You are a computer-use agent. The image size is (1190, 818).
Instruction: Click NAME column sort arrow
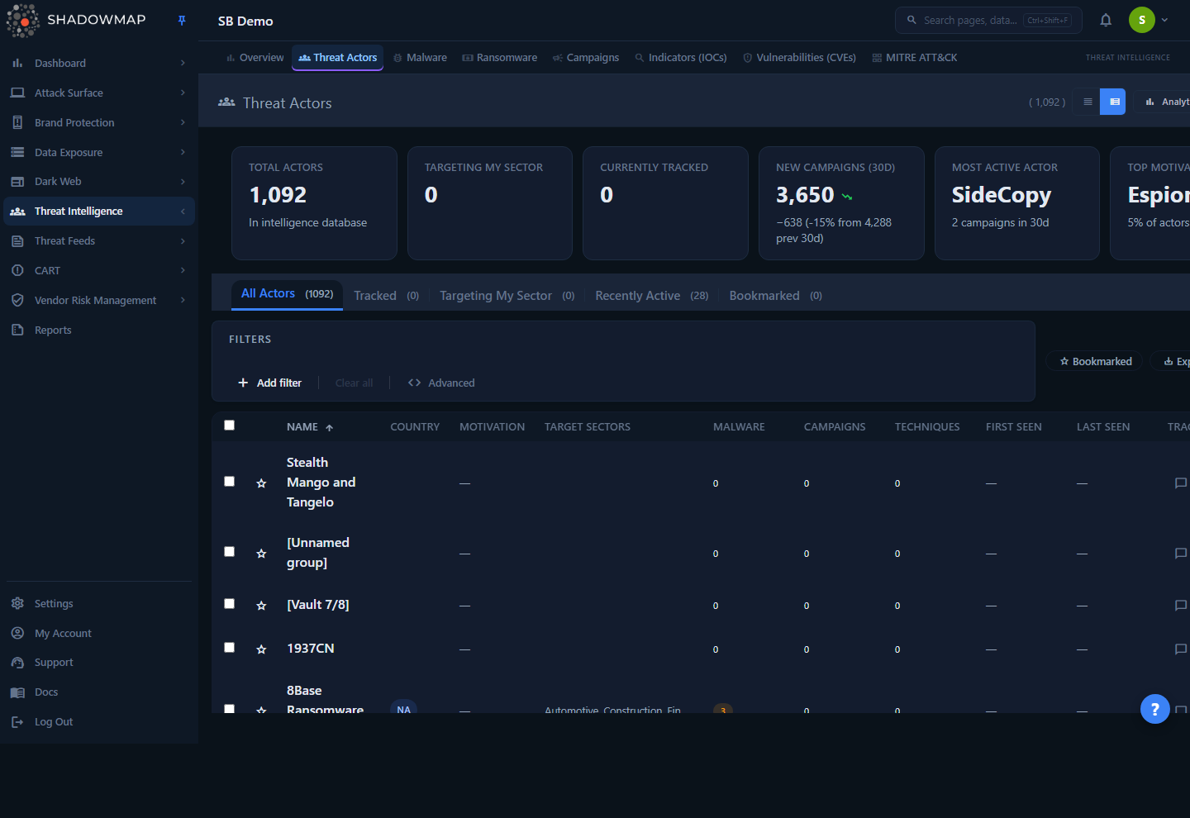pyautogui.click(x=329, y=428)
